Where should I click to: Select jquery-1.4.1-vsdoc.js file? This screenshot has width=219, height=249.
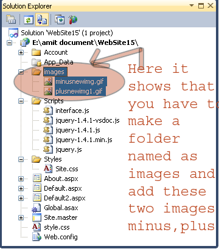88,120
